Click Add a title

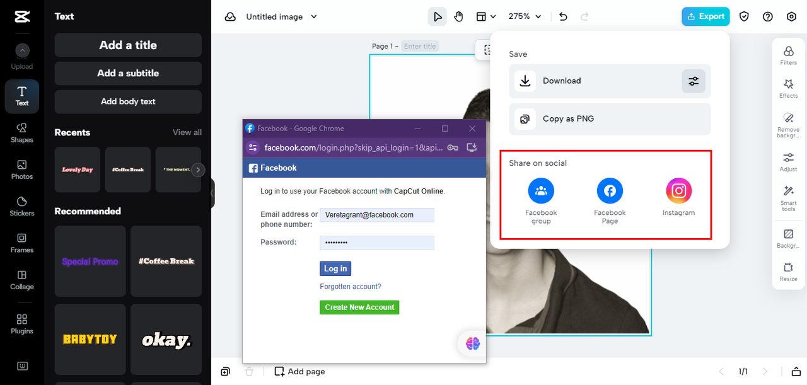tap(128, 45)
